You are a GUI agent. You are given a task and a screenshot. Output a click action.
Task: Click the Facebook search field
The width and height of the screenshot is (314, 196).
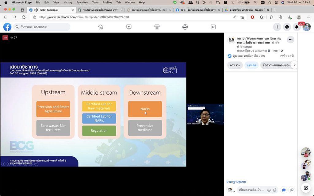coord(43,27)
